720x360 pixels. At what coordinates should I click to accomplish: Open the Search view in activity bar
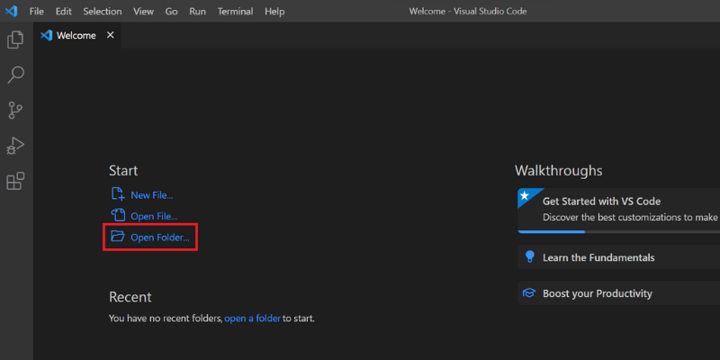(15, 75)
